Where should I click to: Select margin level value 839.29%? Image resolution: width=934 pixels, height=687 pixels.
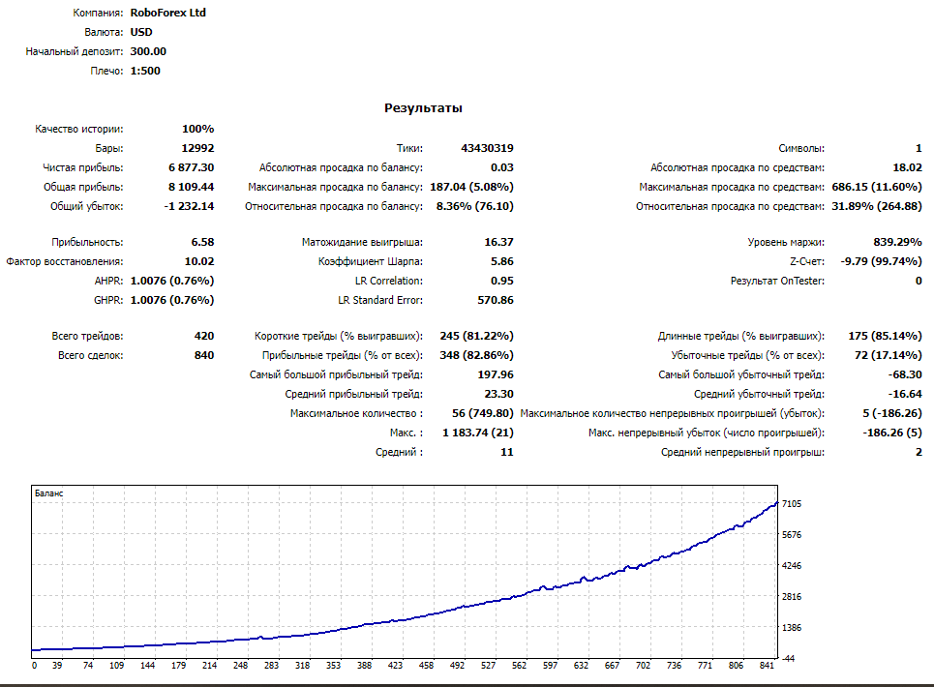pos(897,242)
